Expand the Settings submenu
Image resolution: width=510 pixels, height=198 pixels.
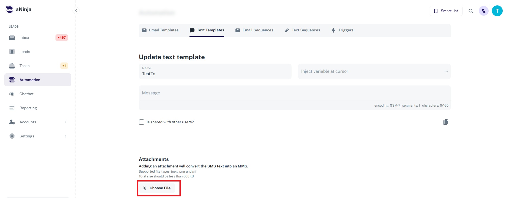click(66, 136)
